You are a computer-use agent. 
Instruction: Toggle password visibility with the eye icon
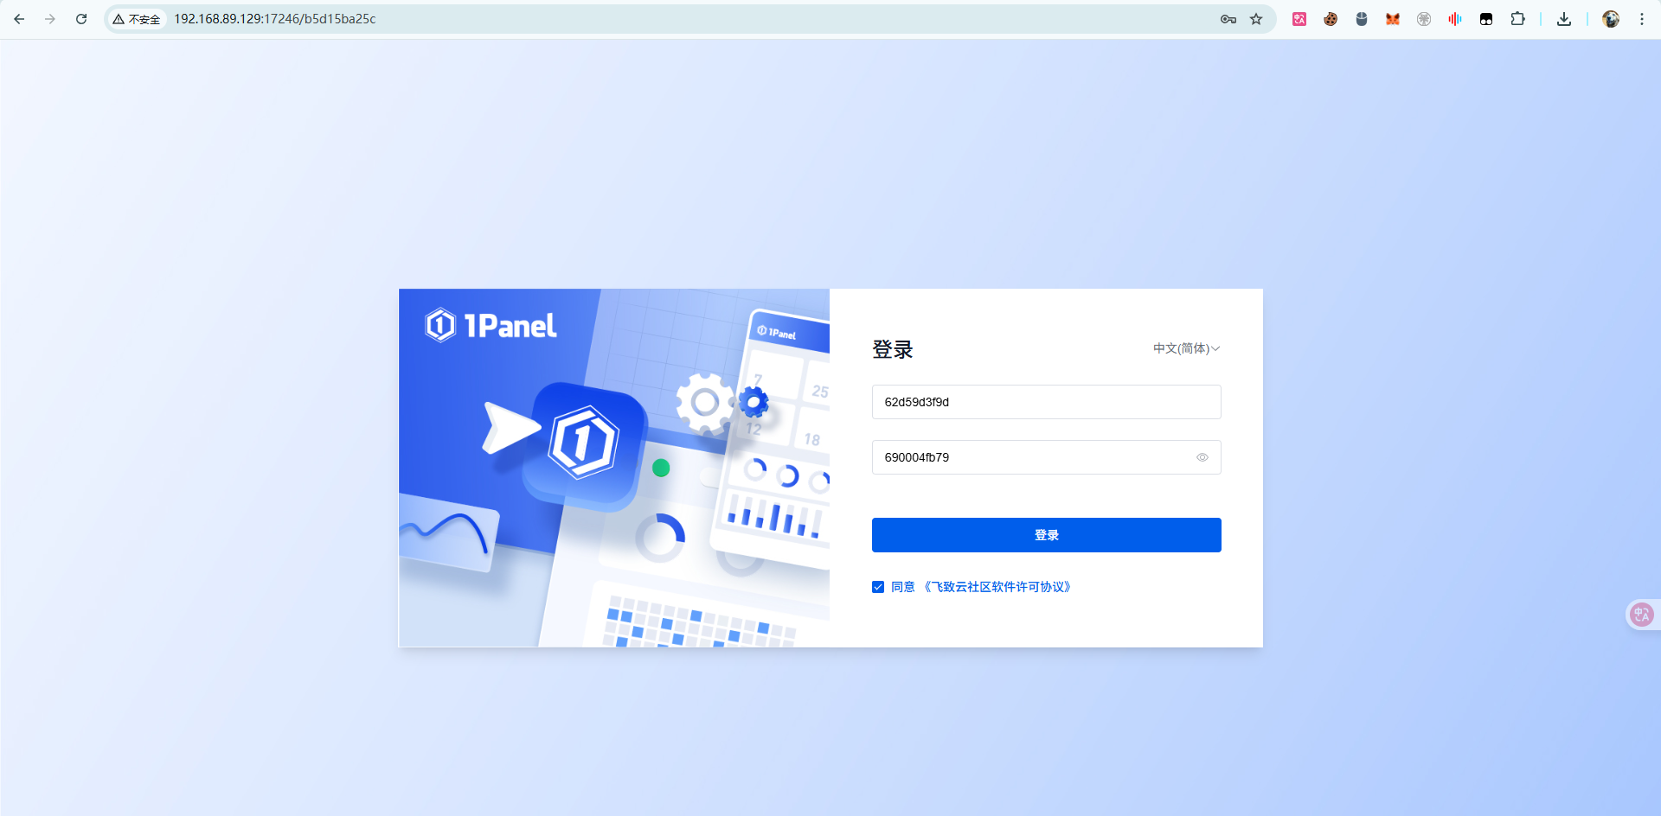point(1202,457)
